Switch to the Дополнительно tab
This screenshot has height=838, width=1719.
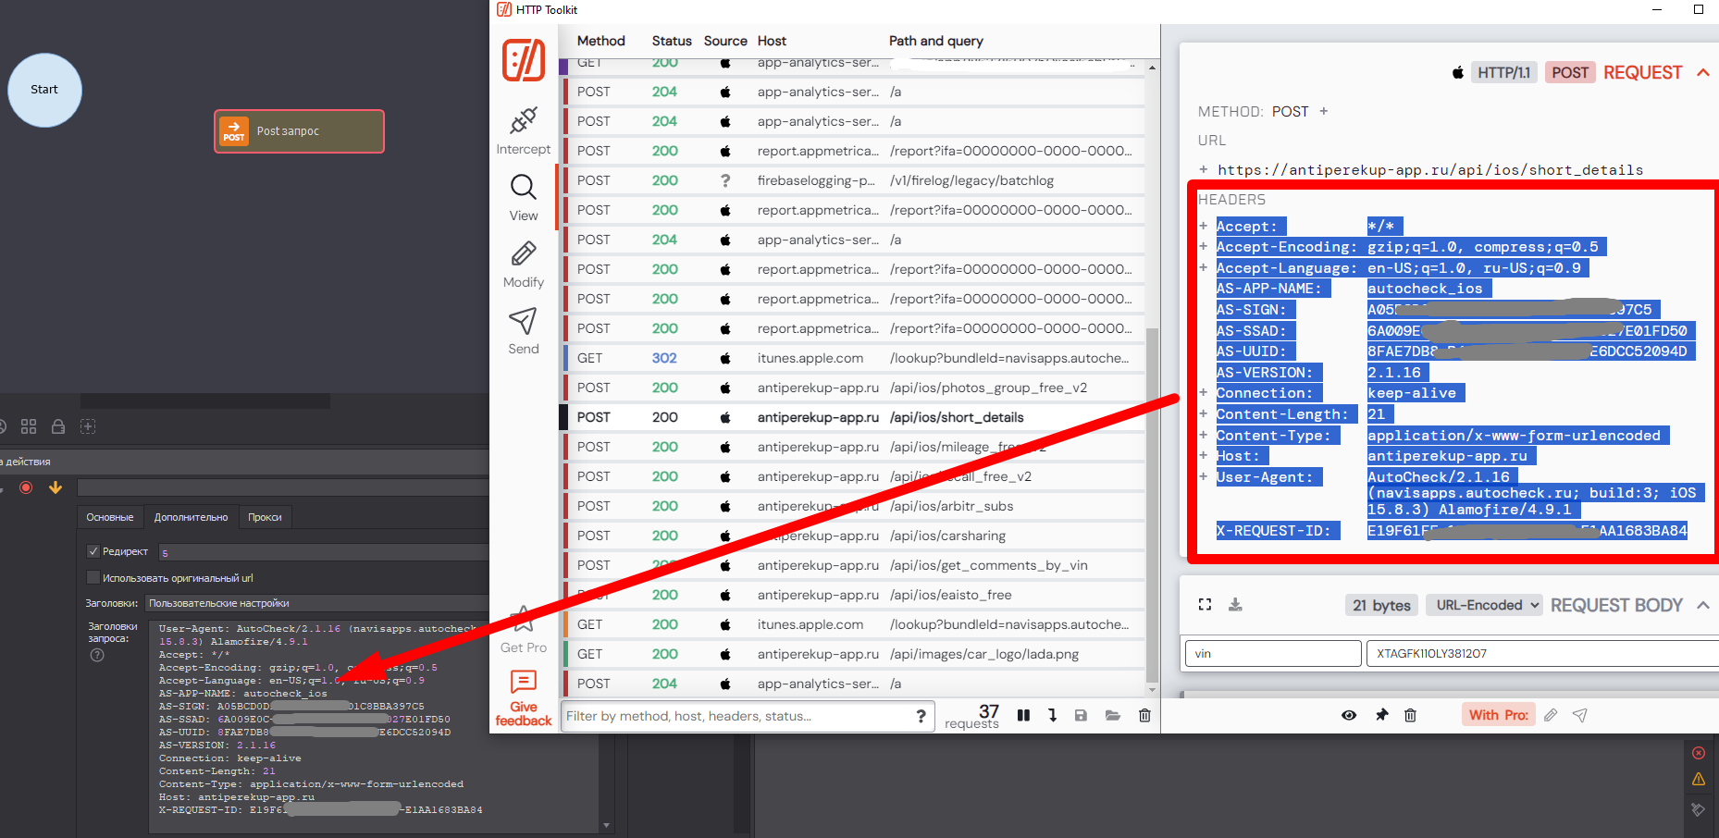(x=191, y=517)
